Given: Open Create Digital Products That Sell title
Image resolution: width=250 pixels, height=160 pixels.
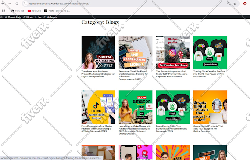Looking at the screenshot, I should pos(208,128).
